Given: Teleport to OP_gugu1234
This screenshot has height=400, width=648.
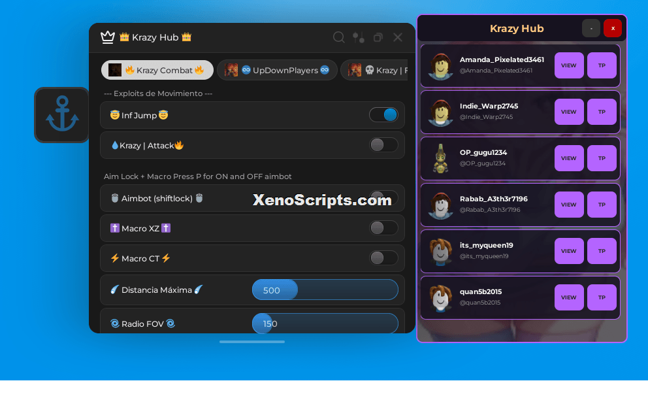Looking at the screenshot, I should tap(602, 158).
